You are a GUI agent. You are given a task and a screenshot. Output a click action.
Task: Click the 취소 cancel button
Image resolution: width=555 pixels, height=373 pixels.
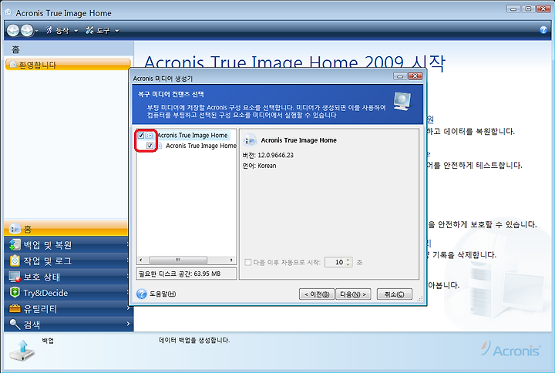point(395,294)
